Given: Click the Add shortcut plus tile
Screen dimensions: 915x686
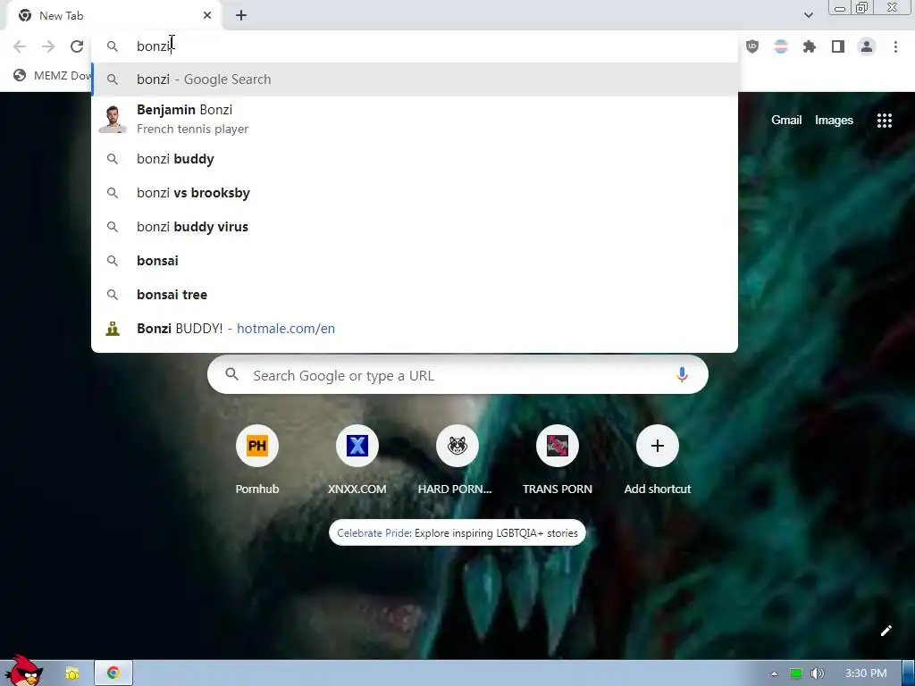Looking at the screenshot, I should [657, 461].
